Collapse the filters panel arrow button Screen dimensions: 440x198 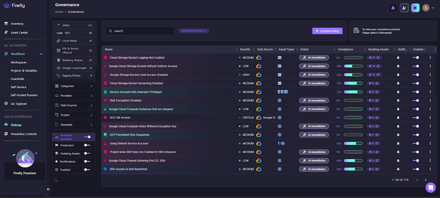point(56,180)
